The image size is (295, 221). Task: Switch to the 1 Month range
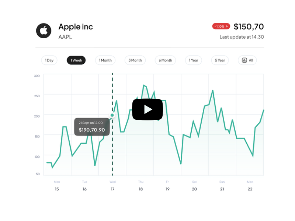pyautogui.click(x=105, y=60)
